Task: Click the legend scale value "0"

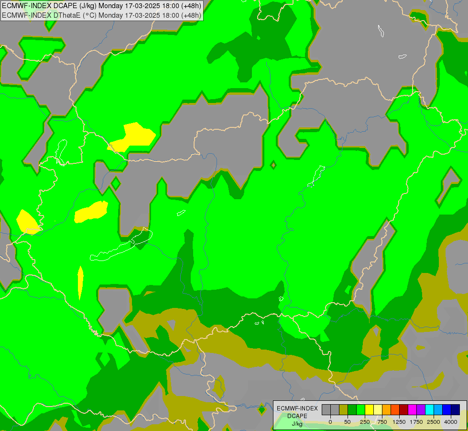Action: tap(330, 422)
